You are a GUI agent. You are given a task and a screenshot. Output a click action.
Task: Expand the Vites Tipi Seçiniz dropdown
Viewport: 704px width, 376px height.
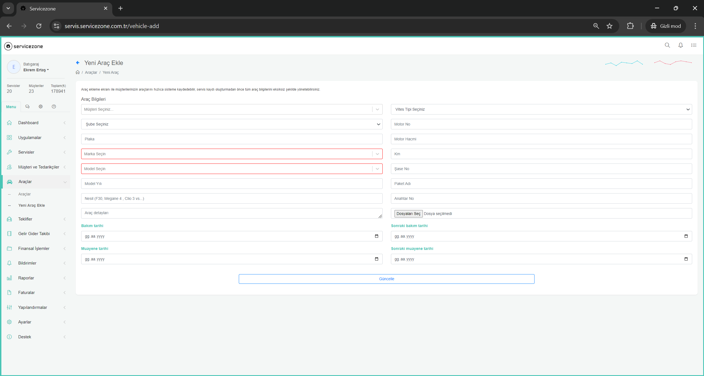coord(541,109)
